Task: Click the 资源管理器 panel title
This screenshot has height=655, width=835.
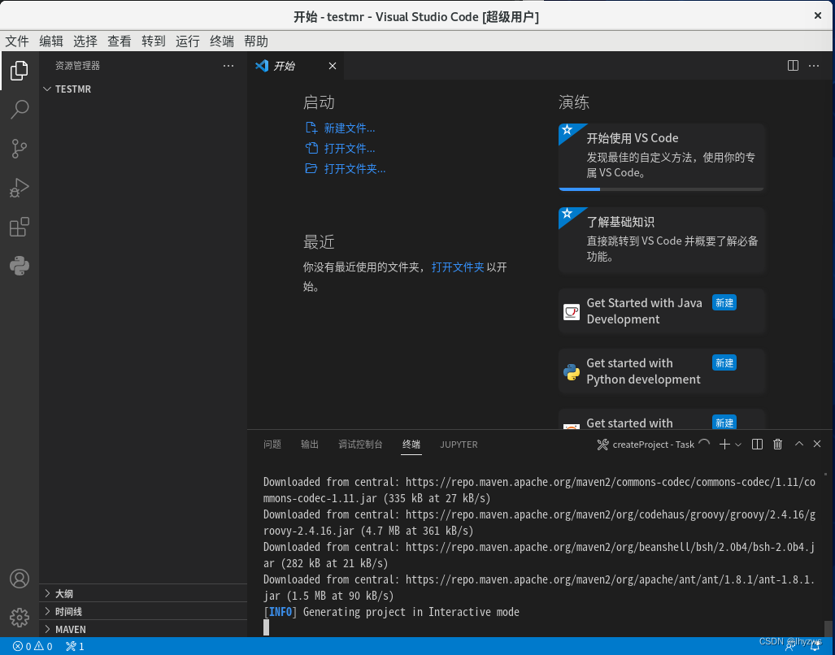Action: click(x=78, y=66)
